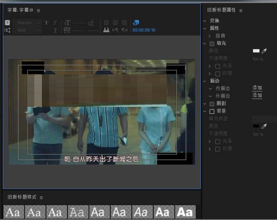Pick fill color with the eyedropper
The width and height of the screenshot is (277, 220).
pyautogui.click(x=264, y=51)
